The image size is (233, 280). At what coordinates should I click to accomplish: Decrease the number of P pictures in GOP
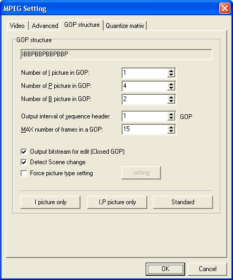[171, 88]
